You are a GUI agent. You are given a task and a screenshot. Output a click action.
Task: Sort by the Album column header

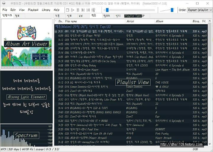point(173,21)
